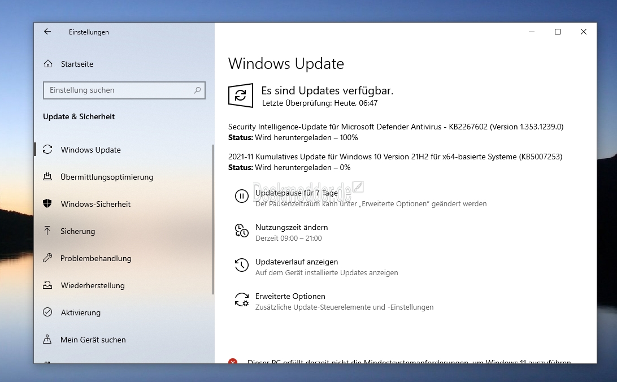
Task: Click the Aktivierung checkmark icon
Action: coord(47,312)
